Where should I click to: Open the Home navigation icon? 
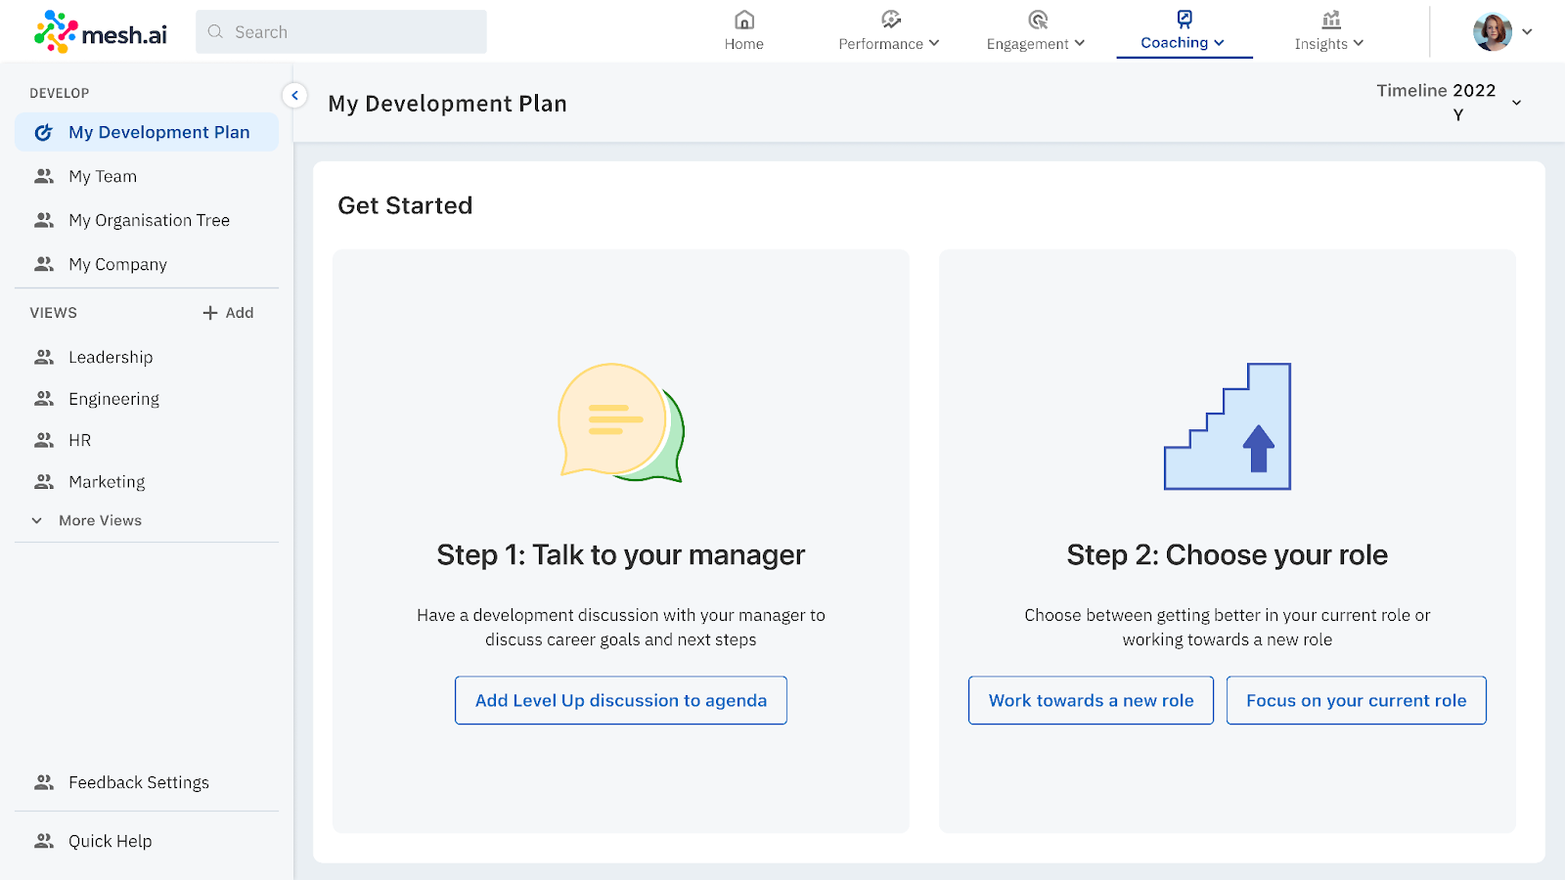pos(743,20)
